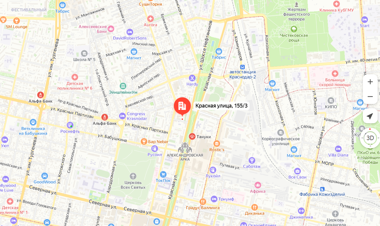Select the Congress Krasnodar hotel icon
The height and width of the screenshot is (226, 380).
(x=122, y=116)
